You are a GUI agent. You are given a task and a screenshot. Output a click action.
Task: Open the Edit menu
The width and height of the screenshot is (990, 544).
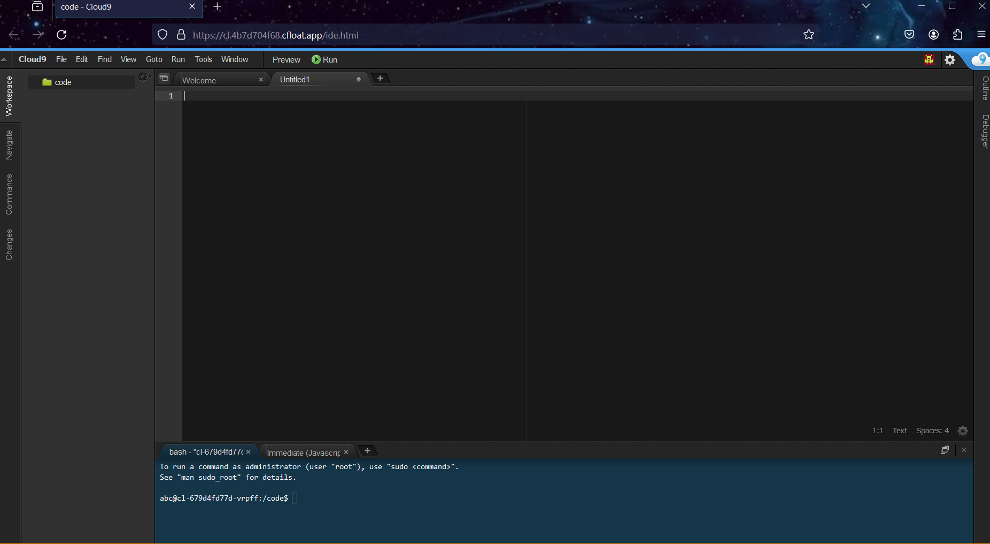point(82,59)
